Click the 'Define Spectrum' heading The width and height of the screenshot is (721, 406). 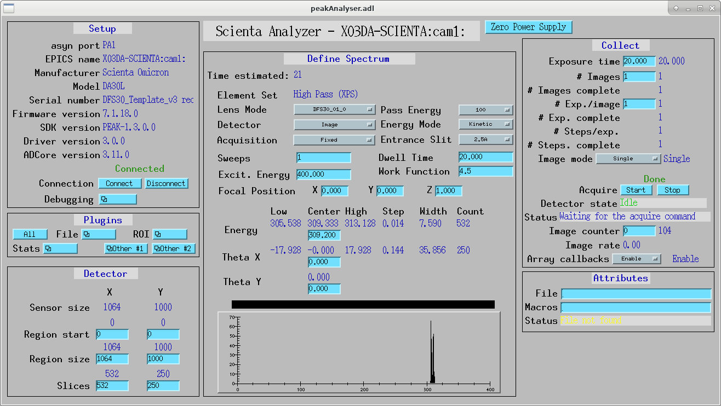349,59
